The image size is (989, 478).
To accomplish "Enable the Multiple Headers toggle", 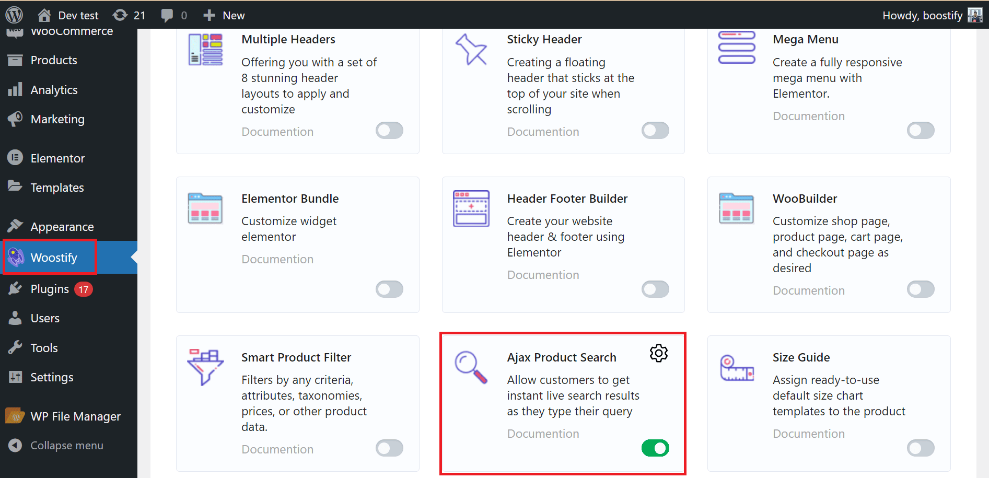I will pos(389,131).
